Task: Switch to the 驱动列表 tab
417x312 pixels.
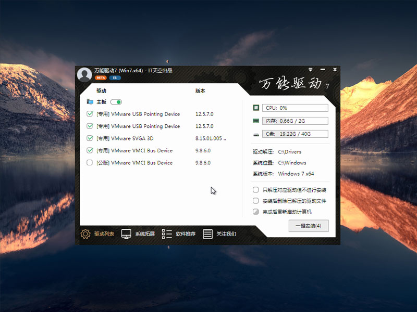Action: [x=97, y=233]
